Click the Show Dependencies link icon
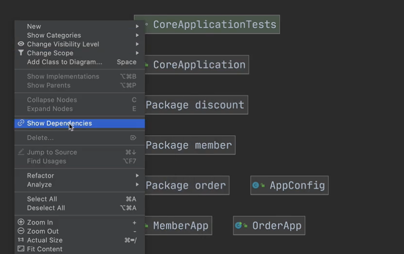Screen dimensions: 404x254 [x=21, y=123]
